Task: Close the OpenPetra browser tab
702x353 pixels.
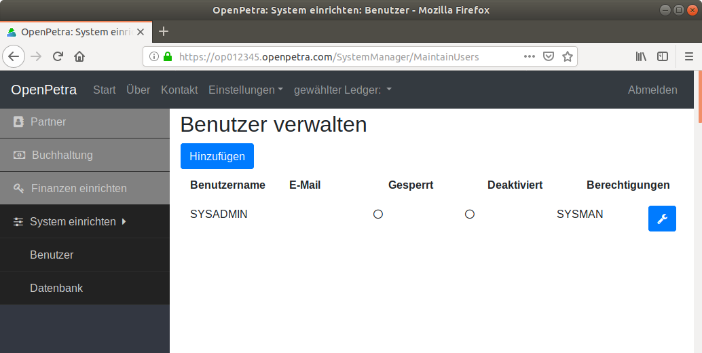Action: [x=141, y=32]
